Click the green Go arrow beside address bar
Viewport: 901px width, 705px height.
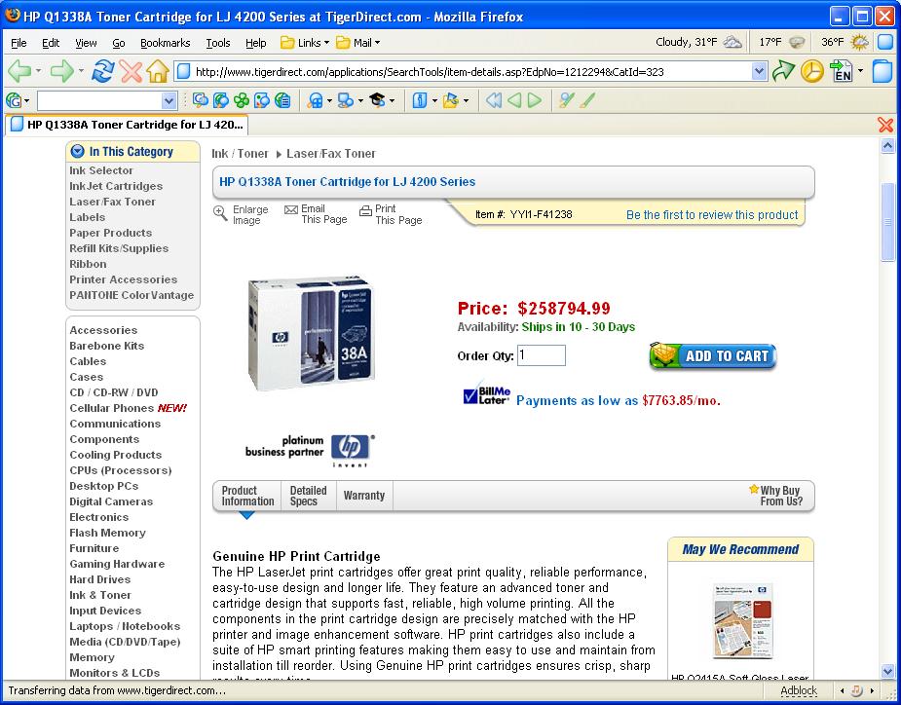(x=783, y=71)
